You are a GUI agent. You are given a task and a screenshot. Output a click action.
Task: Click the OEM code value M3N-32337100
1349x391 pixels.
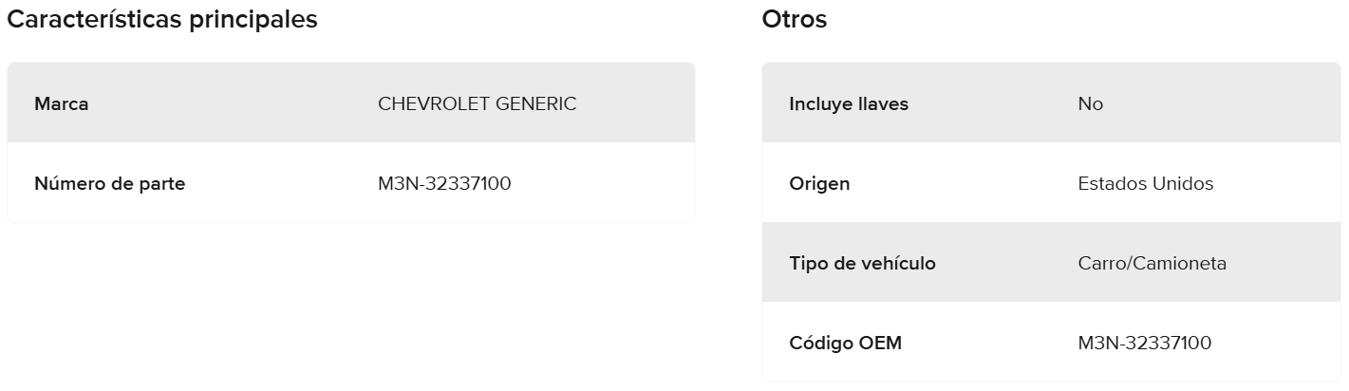point(1145,343)
